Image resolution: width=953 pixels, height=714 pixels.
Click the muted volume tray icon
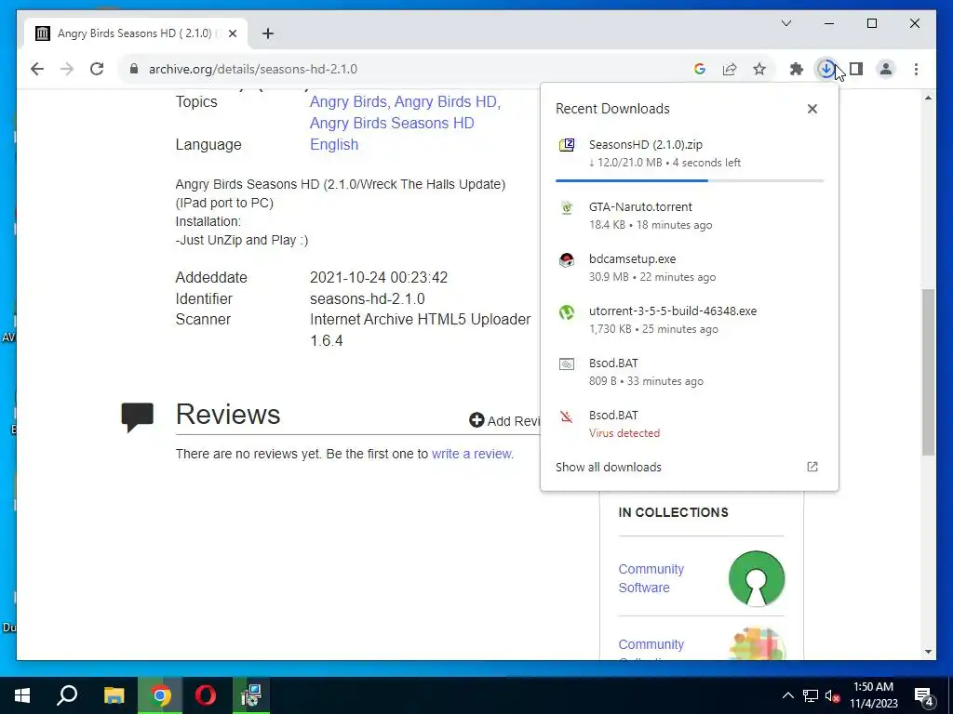(x=833, y=695)
